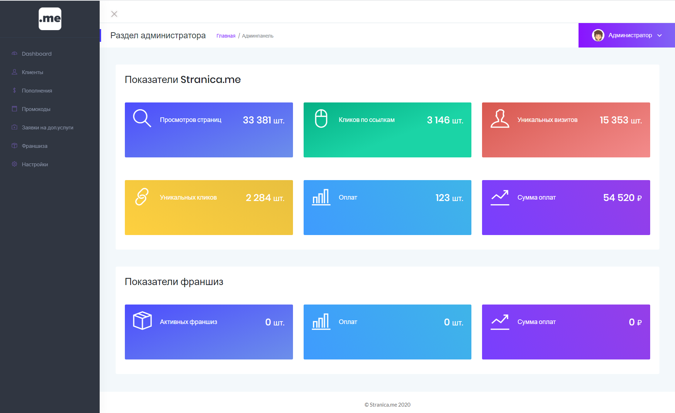Click the cube icon on Активных франшиз card
The image size is (675, 413).
click(x=142, y=320)
